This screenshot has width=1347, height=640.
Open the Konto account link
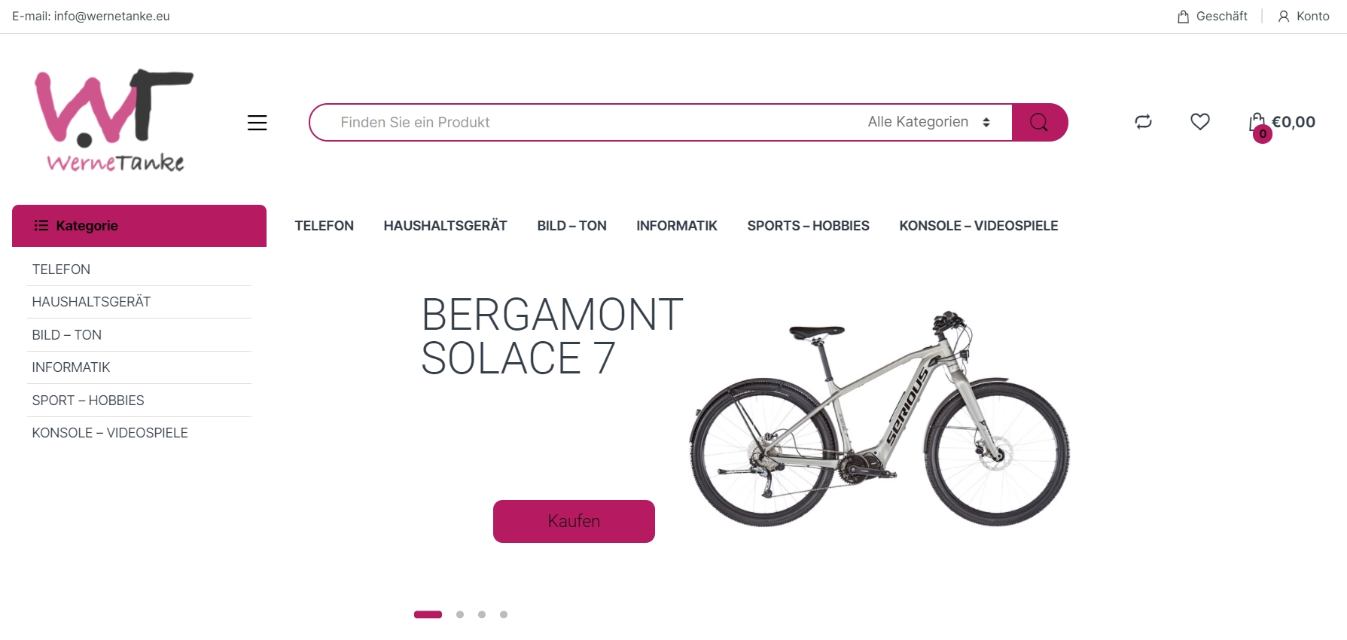1304,16
